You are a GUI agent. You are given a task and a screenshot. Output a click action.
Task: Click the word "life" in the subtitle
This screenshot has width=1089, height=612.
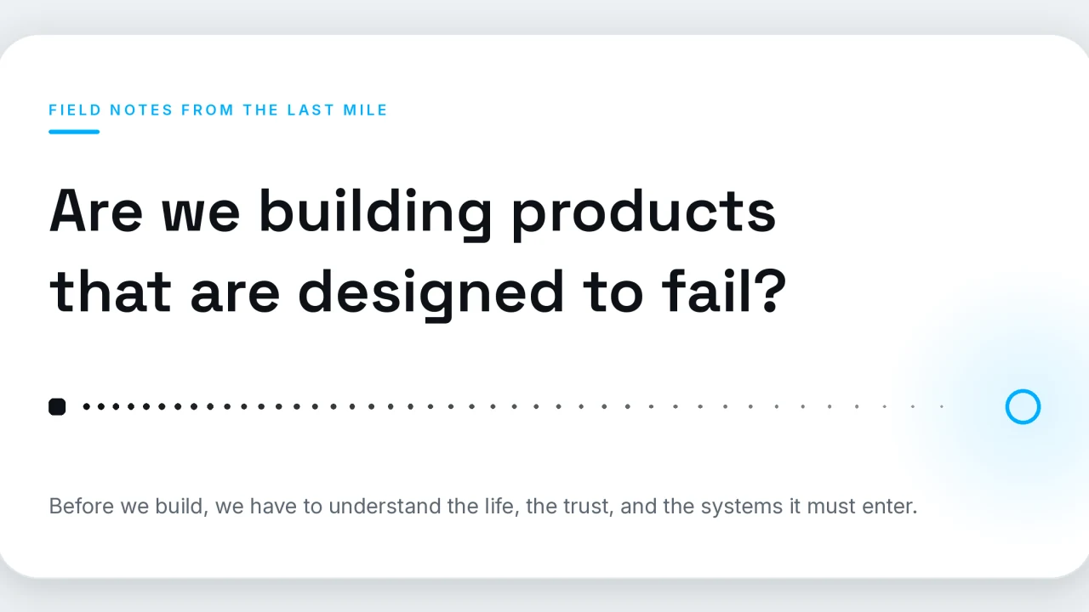pos(500,507)
